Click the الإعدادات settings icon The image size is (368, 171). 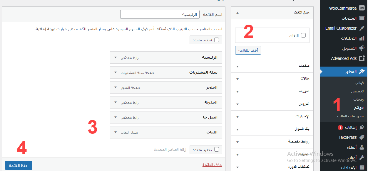pyautogui.click(x=362, y=167)
